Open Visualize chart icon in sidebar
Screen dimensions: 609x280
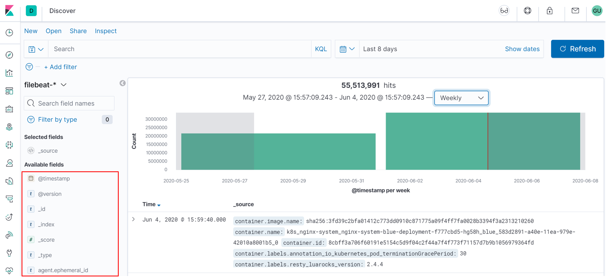pyautogui.click(x=10, y=73)
